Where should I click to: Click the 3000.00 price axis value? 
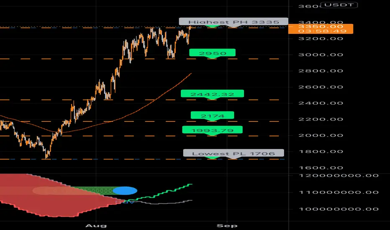[x=321, y=55]
